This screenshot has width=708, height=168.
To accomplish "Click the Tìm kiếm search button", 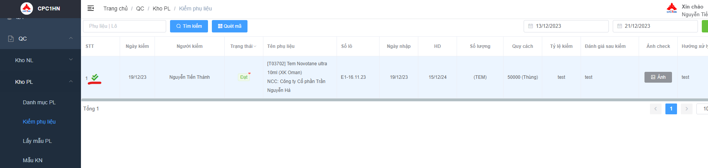I will point(189,26).
